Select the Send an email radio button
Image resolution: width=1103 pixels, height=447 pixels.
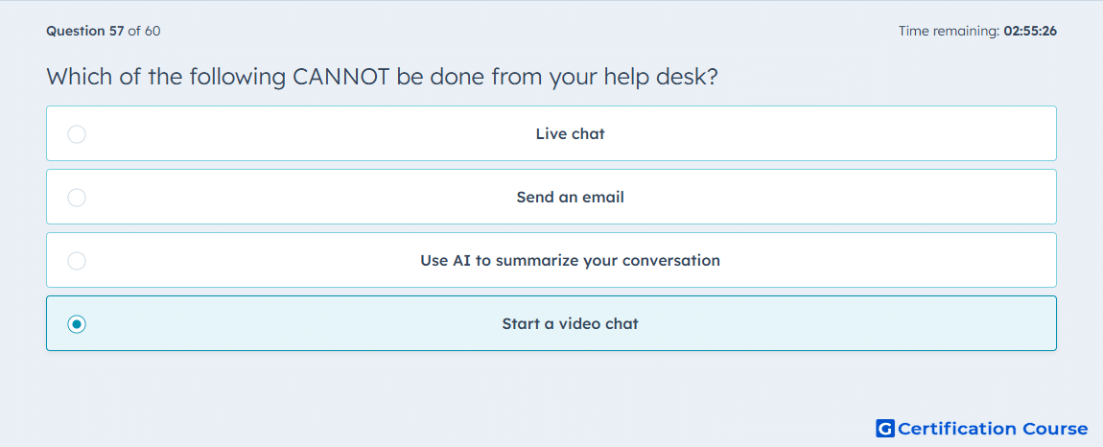[x=77, y=197]
